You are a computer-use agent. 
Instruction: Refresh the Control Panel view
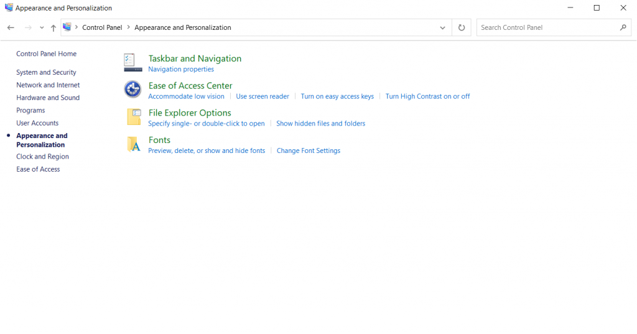pos(462,27)
